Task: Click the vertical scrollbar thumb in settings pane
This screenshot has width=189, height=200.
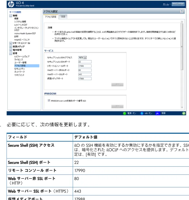Action: tap(182, 47)
